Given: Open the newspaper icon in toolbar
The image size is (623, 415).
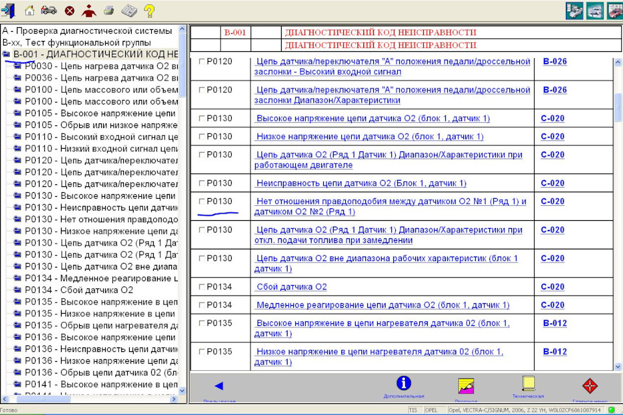Looking at the screenshot, I should (129, 10).
